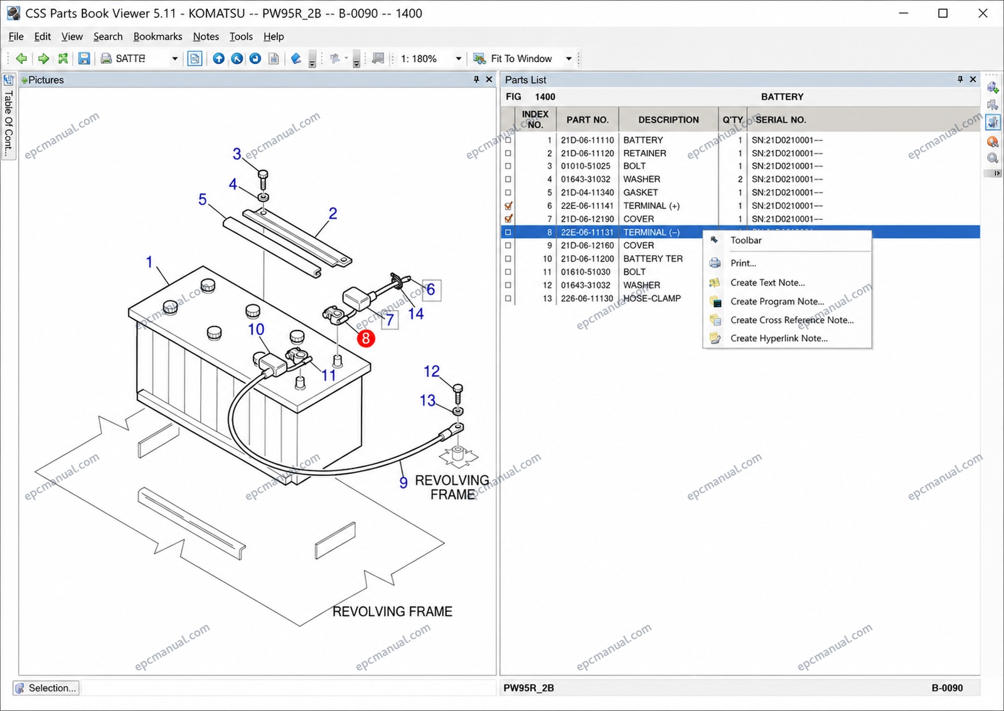Click the greyed-out note icon before zoom box

[378, 58]
